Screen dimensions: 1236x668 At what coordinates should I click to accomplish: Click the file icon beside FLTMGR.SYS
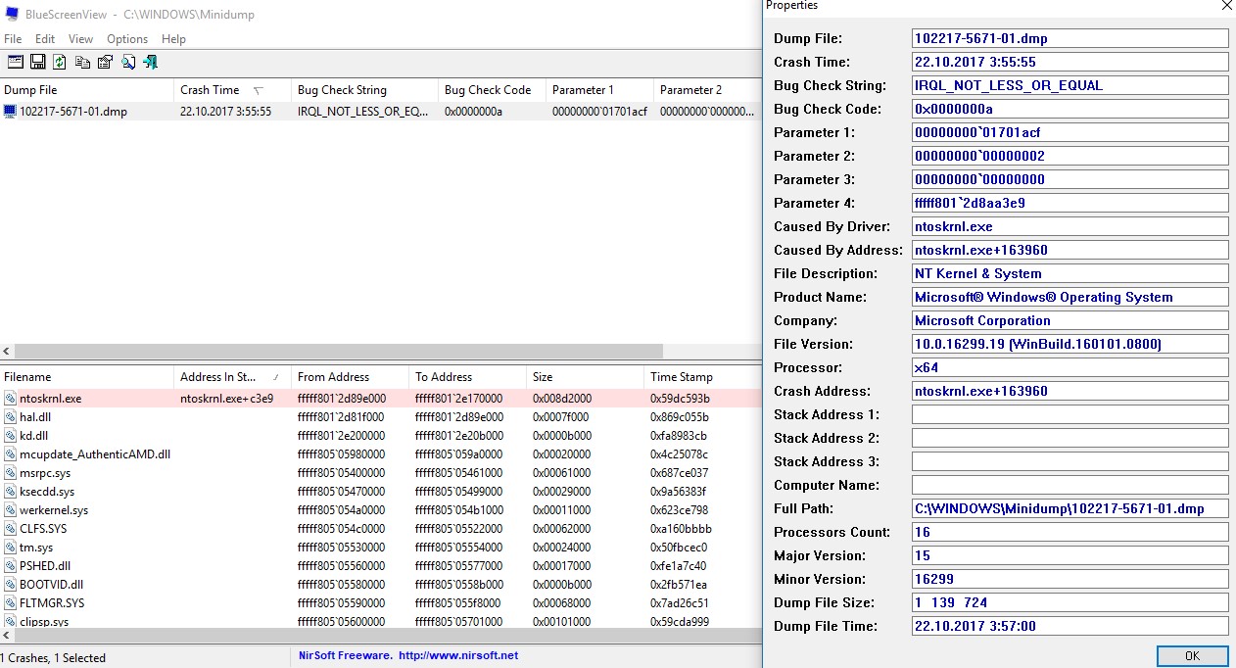click(10, 603)
